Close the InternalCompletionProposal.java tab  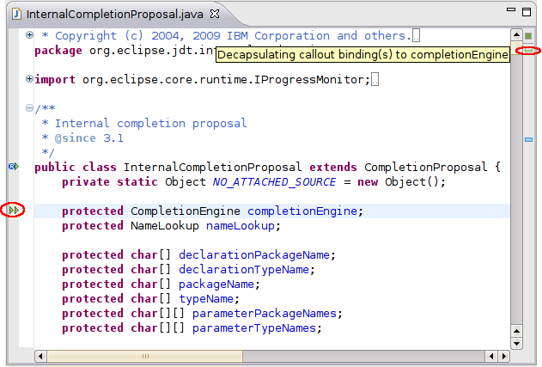click(x=216, y=15)
